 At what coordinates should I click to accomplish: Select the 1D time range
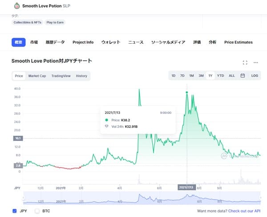coord(174,76)
